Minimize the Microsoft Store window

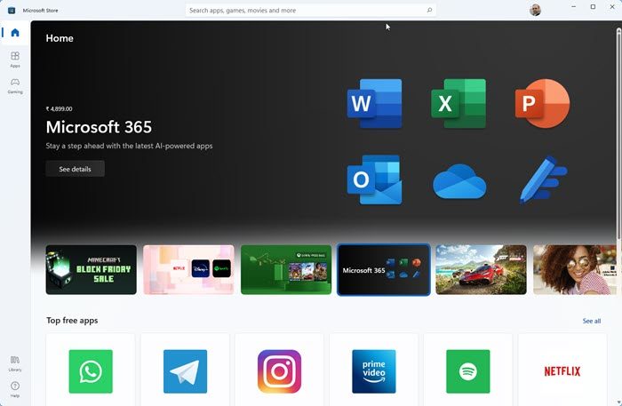[x=574, y=7]
